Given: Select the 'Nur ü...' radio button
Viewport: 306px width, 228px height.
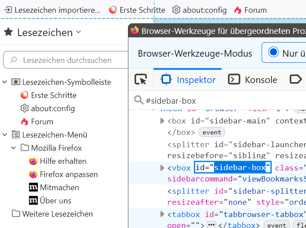Looking at the screenshot, I should (x=273, y=53).
